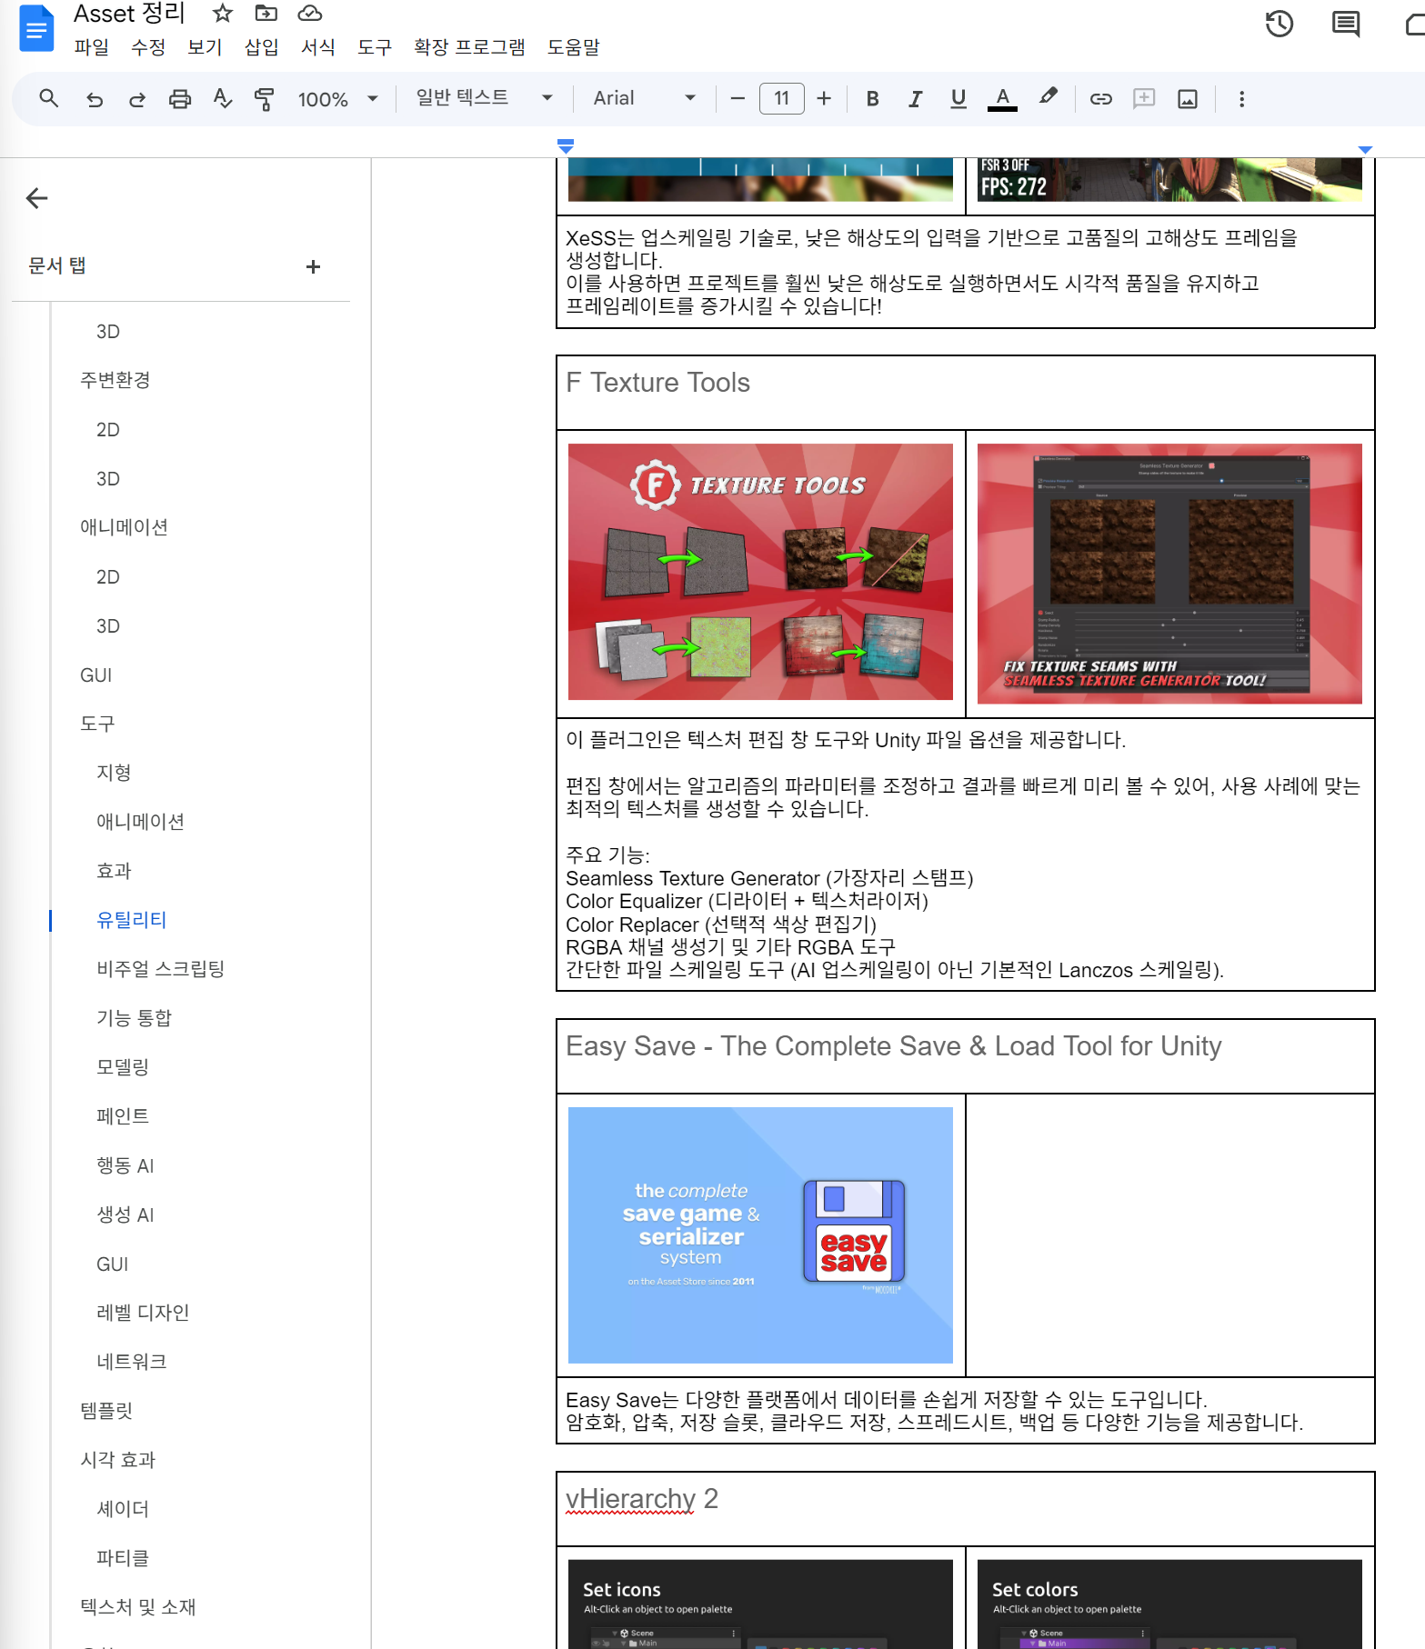Open the 도움말 menu
Image resolution: width=1425 pixels, height=1649 pixels.
(x=573, y=47)
